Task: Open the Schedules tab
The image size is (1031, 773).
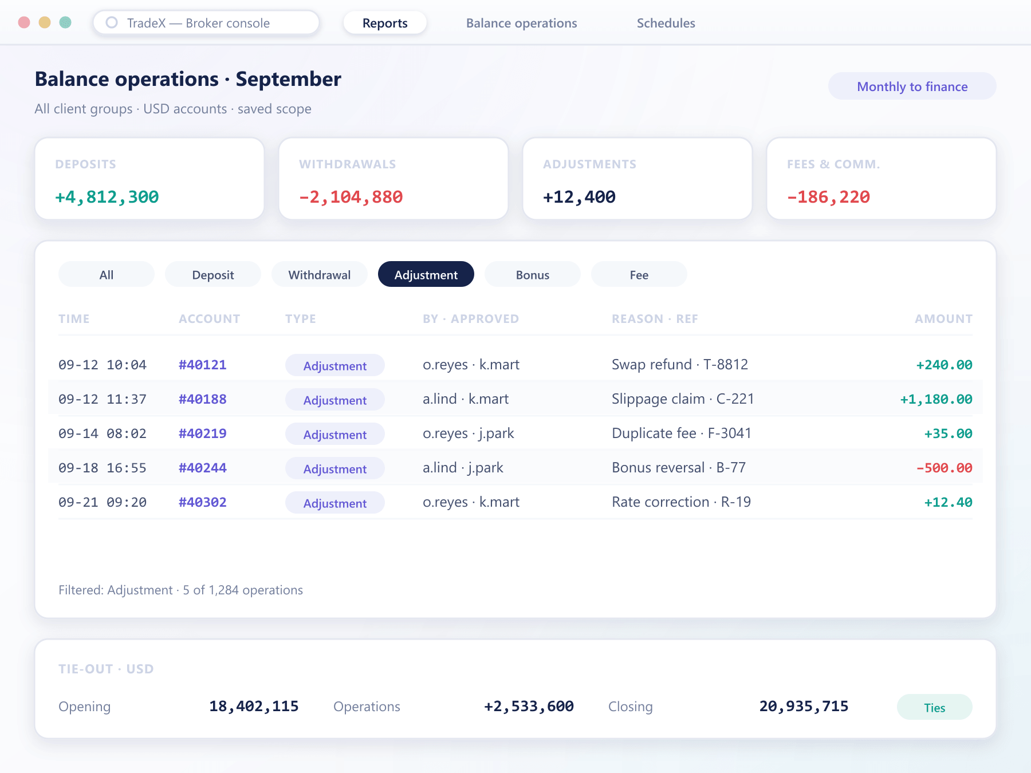Action: click(x=666, y=23)
